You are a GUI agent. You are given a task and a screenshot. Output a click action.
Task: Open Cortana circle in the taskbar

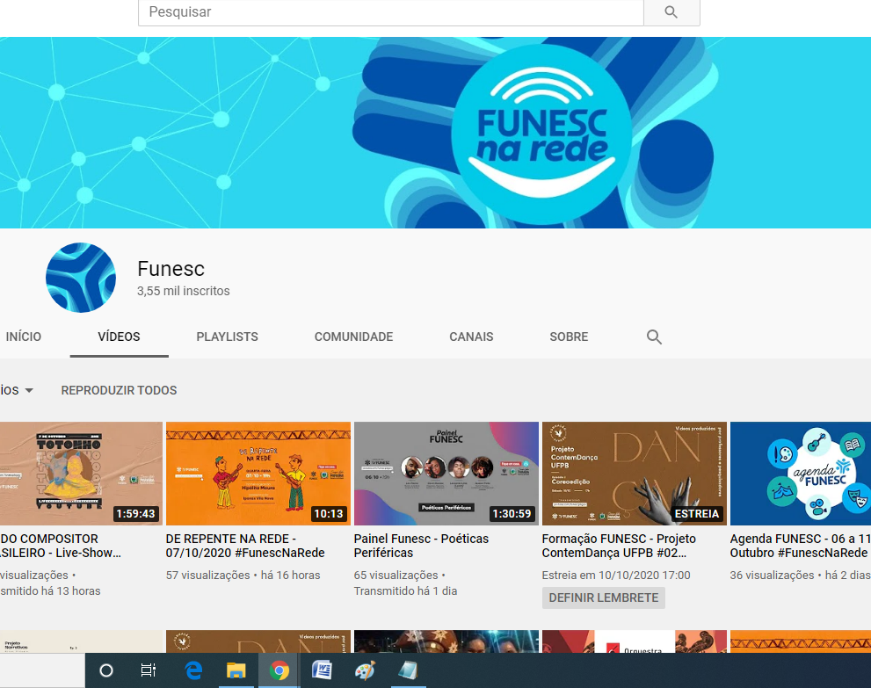point(106,670)
